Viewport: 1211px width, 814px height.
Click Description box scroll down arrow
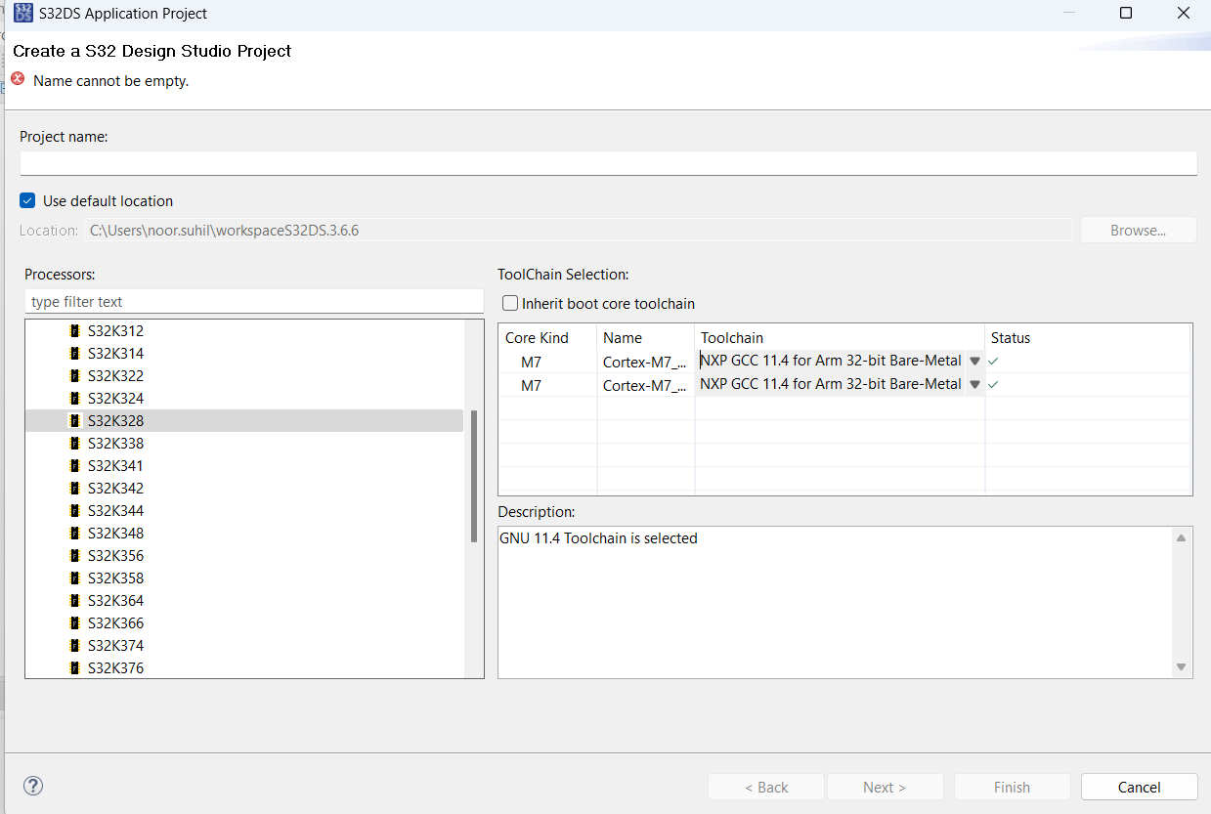pyautogui.click(x=1181, y=667)
